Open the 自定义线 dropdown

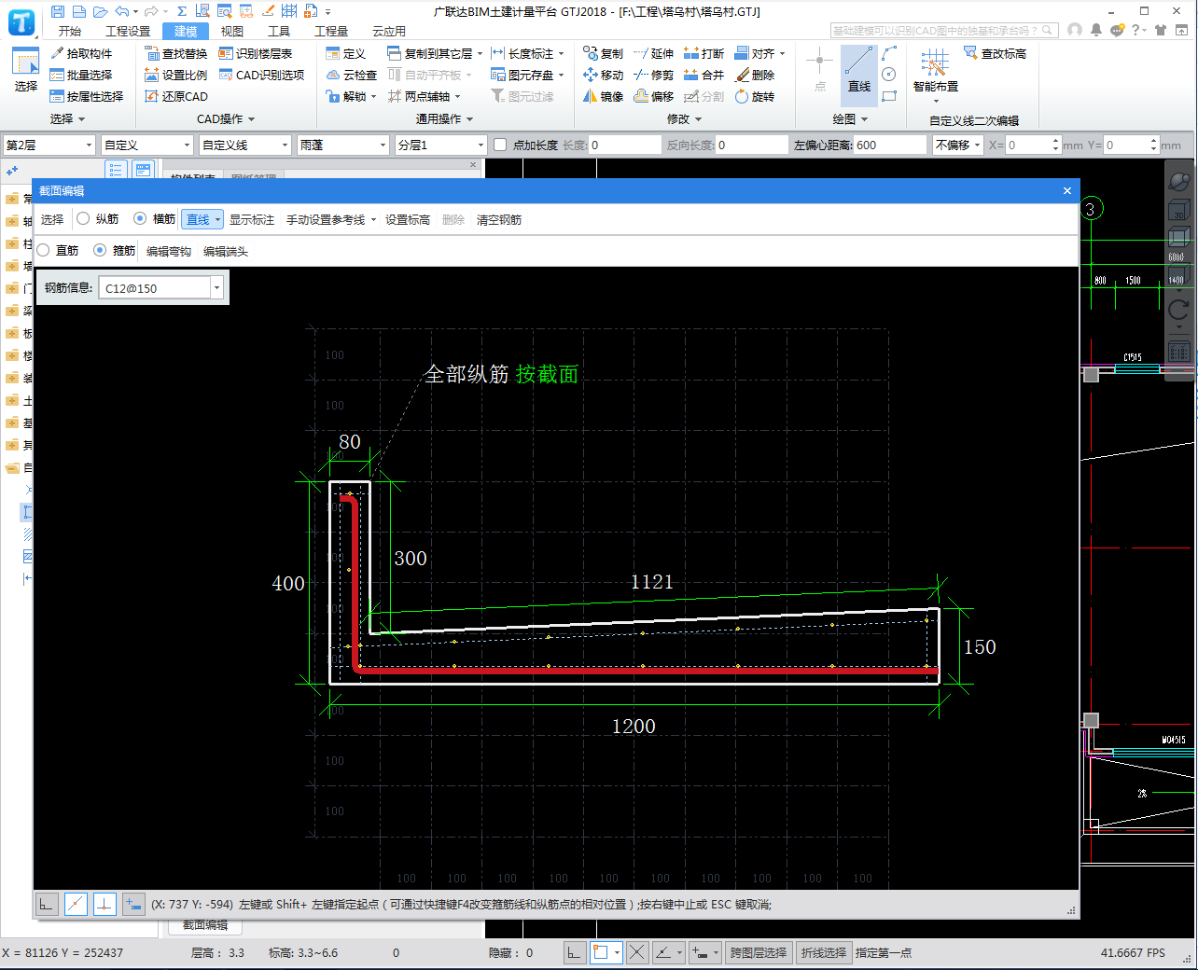245,145
